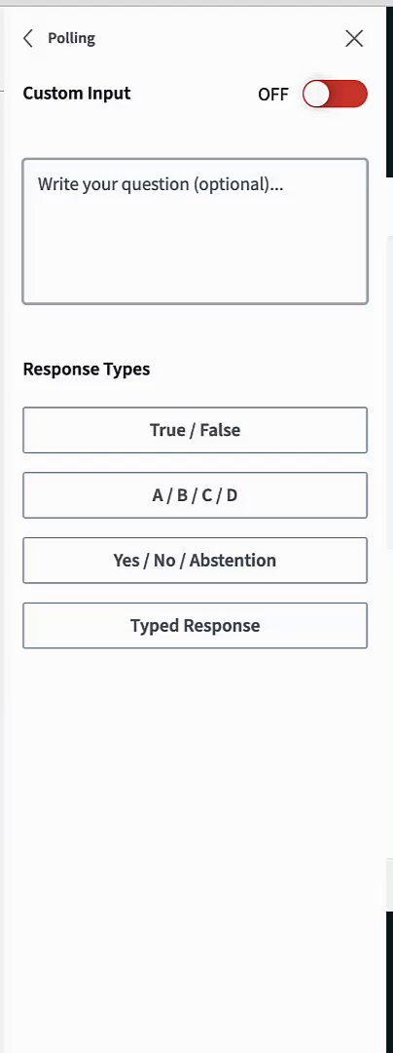Image resolution: width=393 pixels, height=1053 pixels.
Task: Click the Polling header title
Action: tap(72, 38)
